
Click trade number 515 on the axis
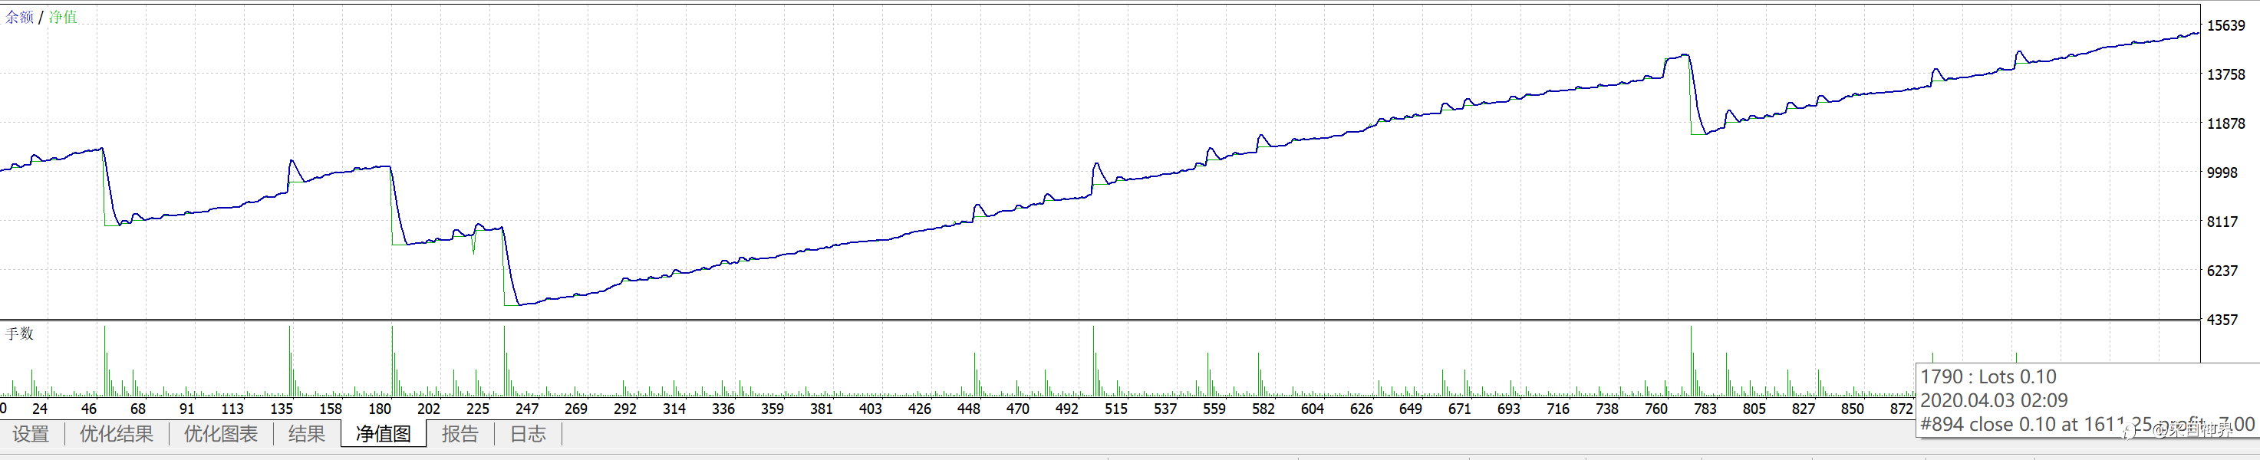click(1117, 409)
